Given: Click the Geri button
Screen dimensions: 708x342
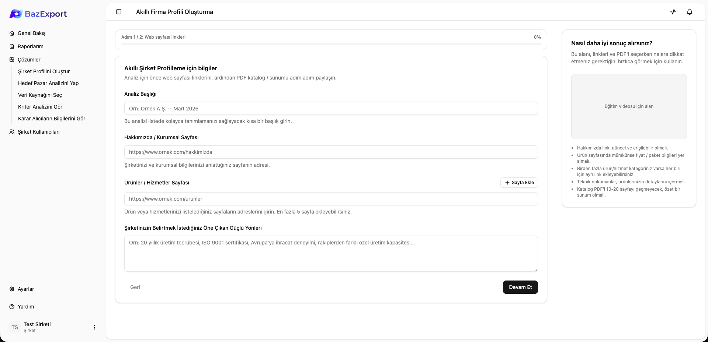Looking at the screenshot, I should 135,287.
